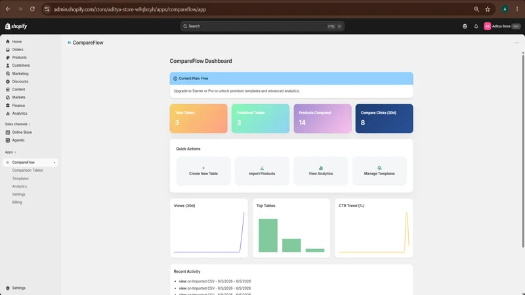The width and height of the screenshot is (525, 295).
Task: Click the Create New Table quick action
Action: pos(203,171)
